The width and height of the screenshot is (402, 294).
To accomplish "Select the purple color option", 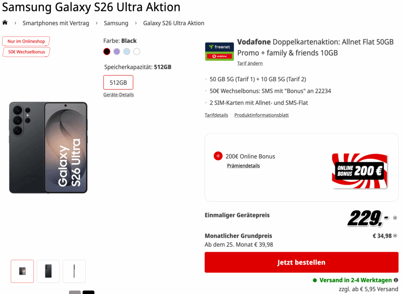I will pos(116,51).
